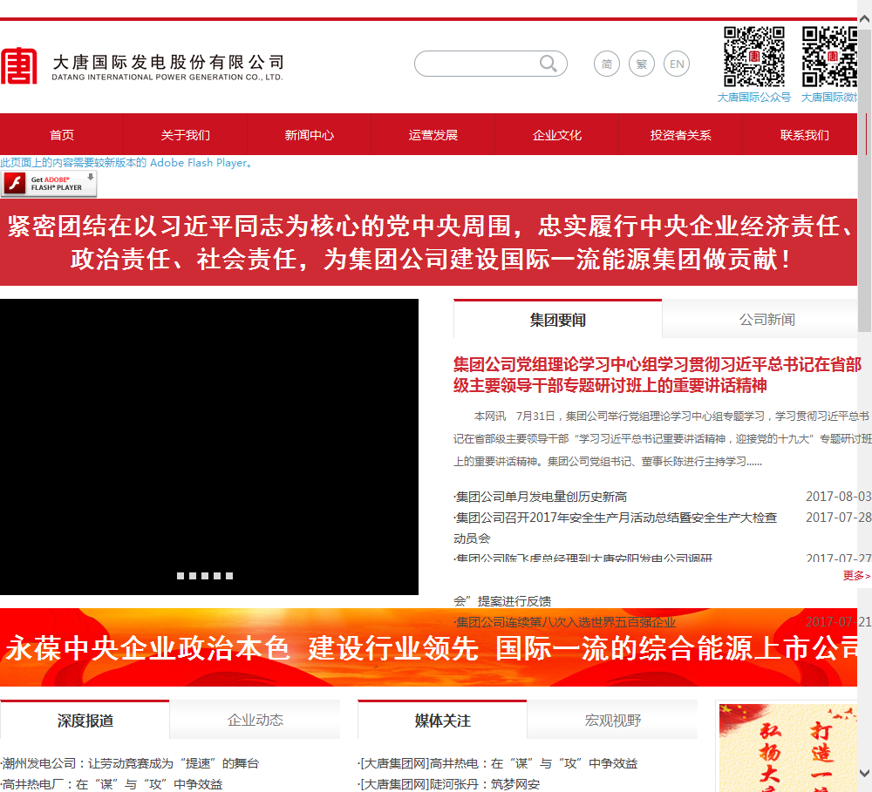The height and width of the screenshot is (792, 872).
Task: Select the 宏观视野 tab
Action: [x=613, y=721]
